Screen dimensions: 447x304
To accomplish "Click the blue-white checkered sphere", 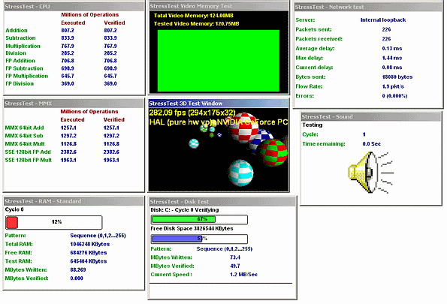I will point(261,140).
